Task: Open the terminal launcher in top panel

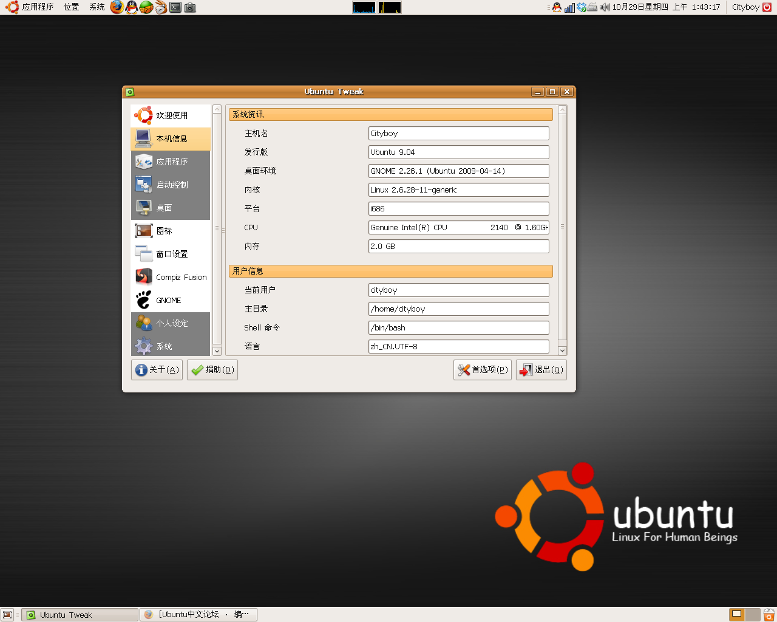Action: [x=175, y=7]
